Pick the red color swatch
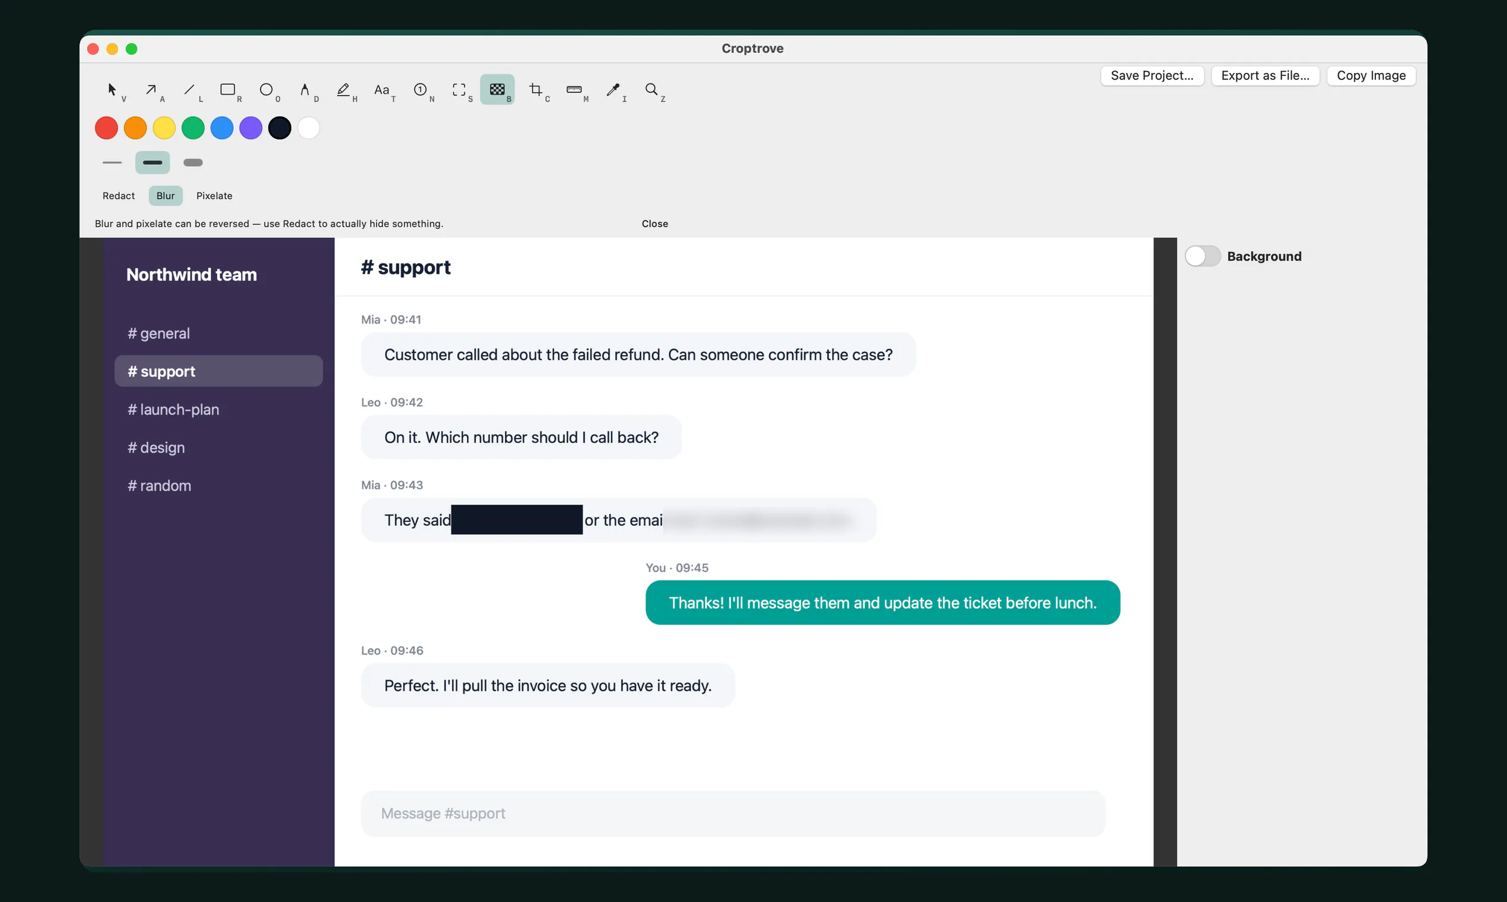 click(x=106, y=128)
